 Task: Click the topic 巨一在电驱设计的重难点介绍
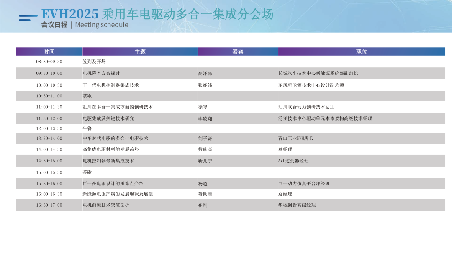click(113, 184)
